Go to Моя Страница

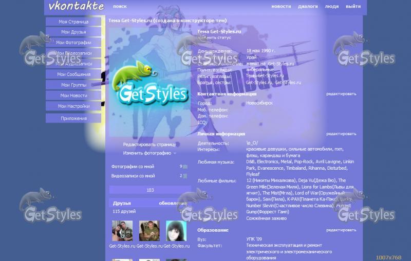click(73, 22)
